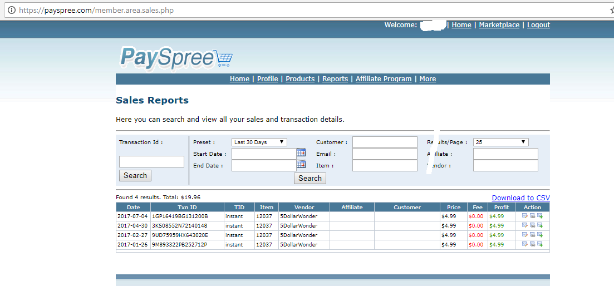Open the More menu item
614x286 pixels.
point(428,79)
